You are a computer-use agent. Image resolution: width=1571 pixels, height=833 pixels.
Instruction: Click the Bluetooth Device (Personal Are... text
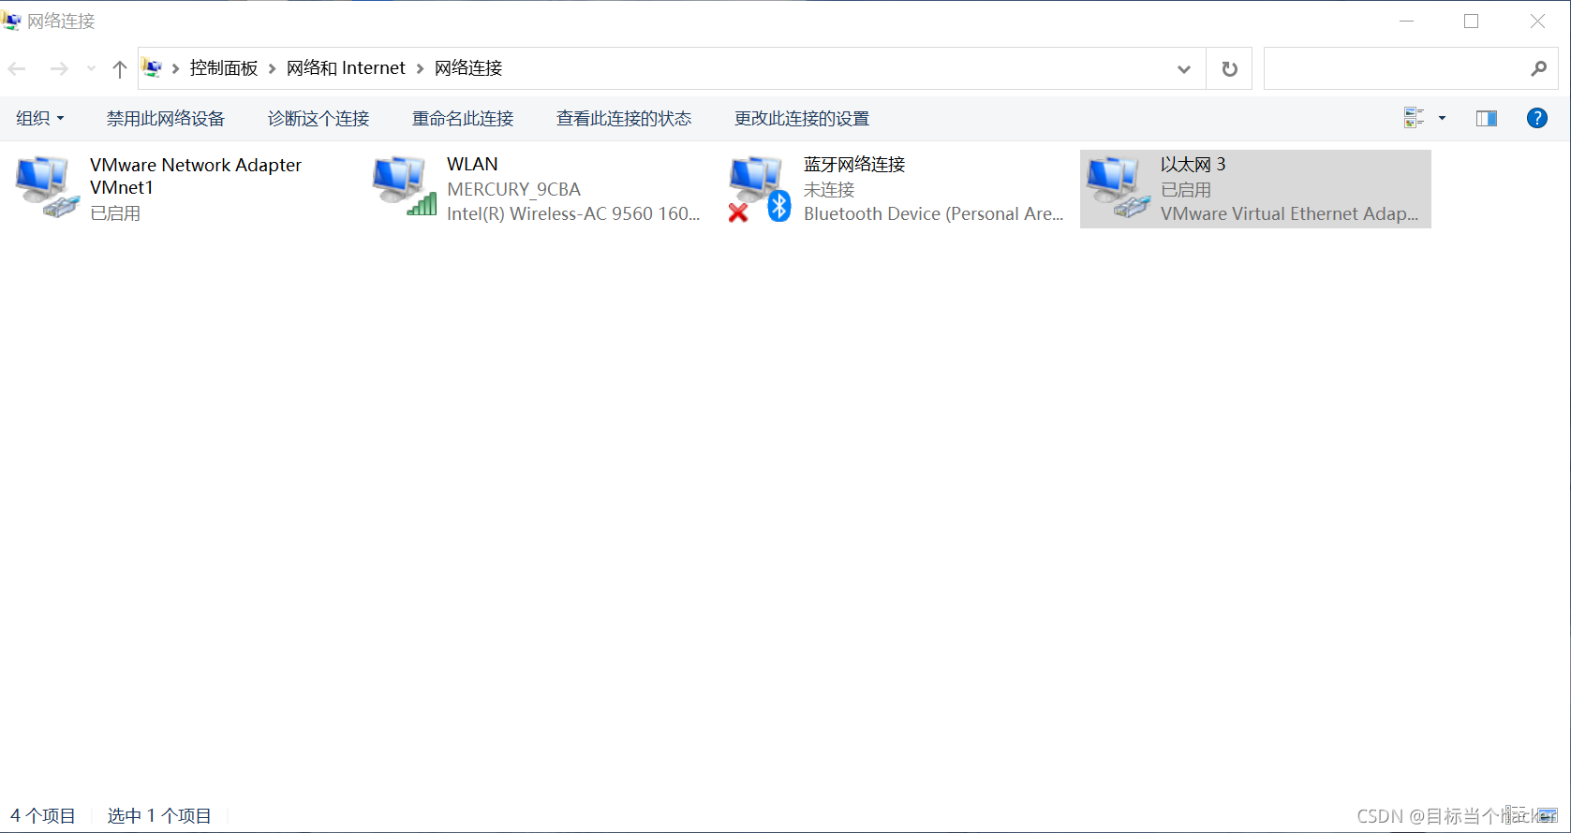tap(933, 213)
